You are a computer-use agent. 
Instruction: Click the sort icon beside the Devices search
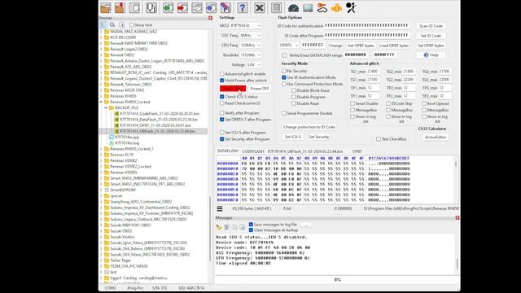point(121,25)
